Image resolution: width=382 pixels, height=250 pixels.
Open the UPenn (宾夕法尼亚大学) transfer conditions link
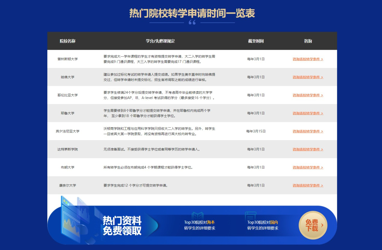pos(308,131)
